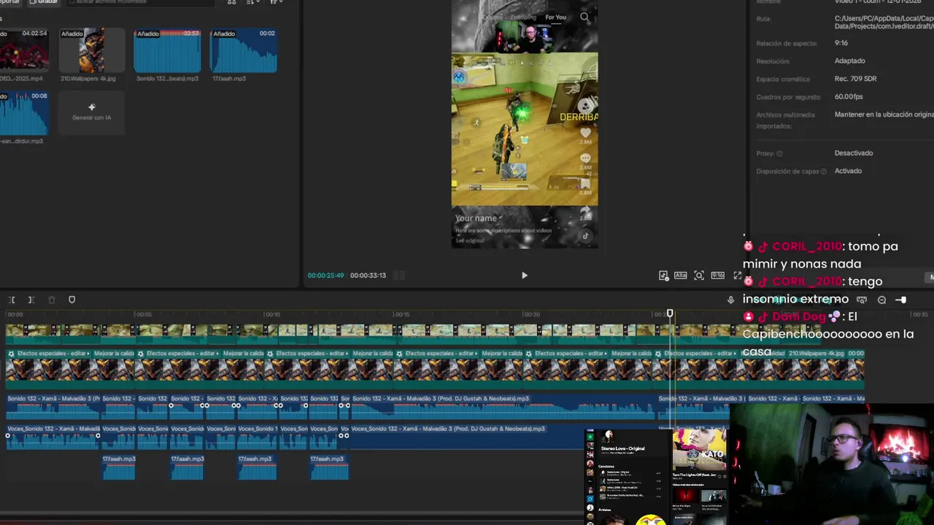Click the trash delete icon in the timeline toolbar
934x525 pixels.
(51, 300)
